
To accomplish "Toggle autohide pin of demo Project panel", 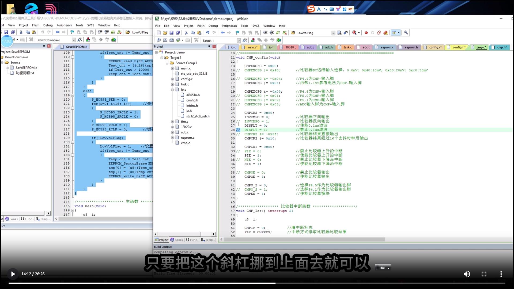I will point(209,47).
